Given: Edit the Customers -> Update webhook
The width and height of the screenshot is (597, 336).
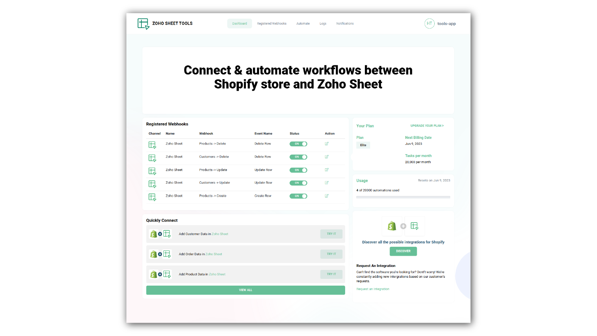Looking at the screenshot, I should pyautogui.click(x=326, y=183).
